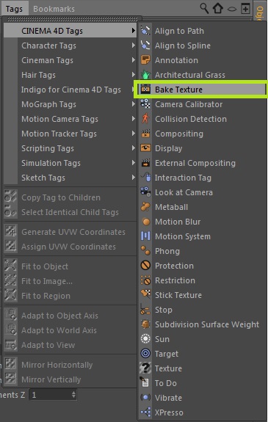This screenshot has width=268, height=422.
Task: Expand the MoGraph Tags submenu arrow
Action: coord(134,104)
